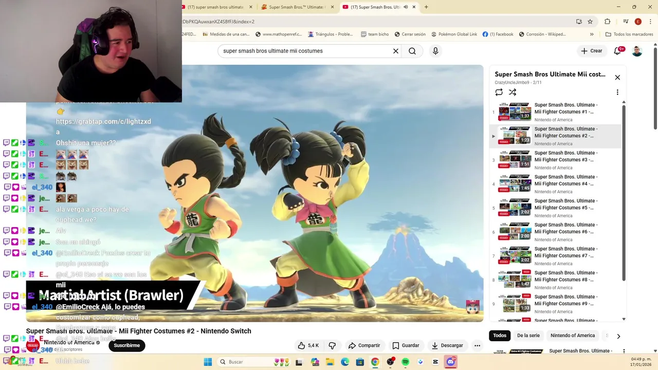
Task: Start voice search with the microphone icon
Action: pyautogui.click(x=435, y=51)
